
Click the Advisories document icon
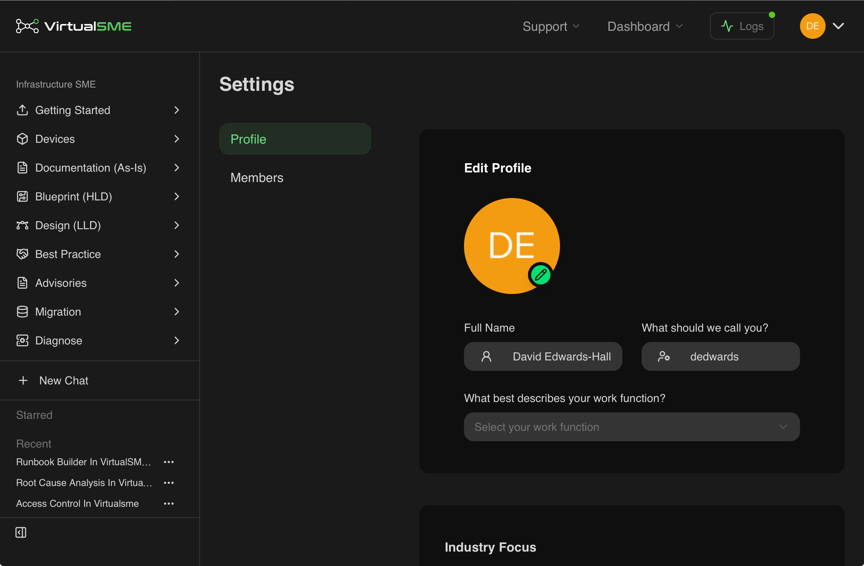pos(22,283)
